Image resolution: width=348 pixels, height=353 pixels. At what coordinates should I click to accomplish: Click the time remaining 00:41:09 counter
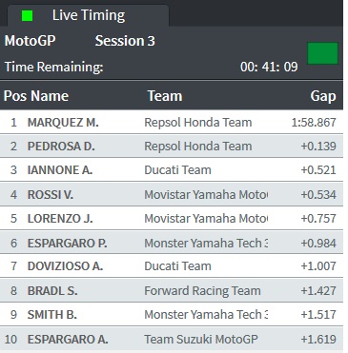(269, 67)
